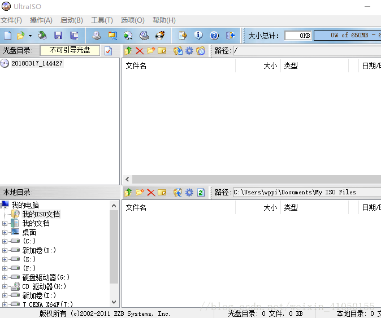
Task: Click the folder-with-list icon in disc toolbar
Action: click(x=201, y=51)
